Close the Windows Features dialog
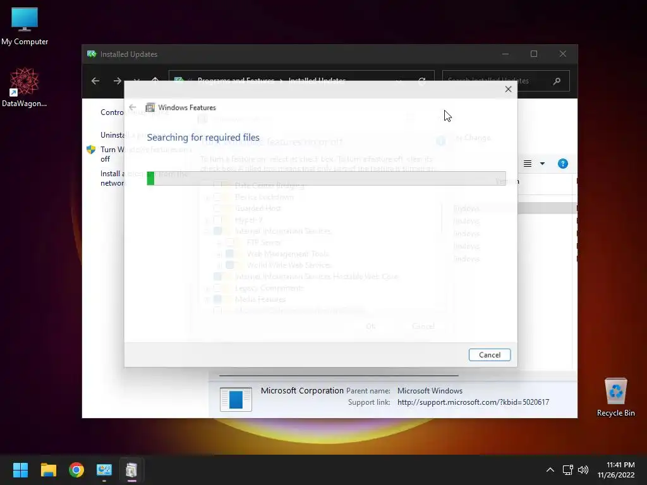Image resolution: width=647 pixels, height=485 pixels. coord(509,89)
